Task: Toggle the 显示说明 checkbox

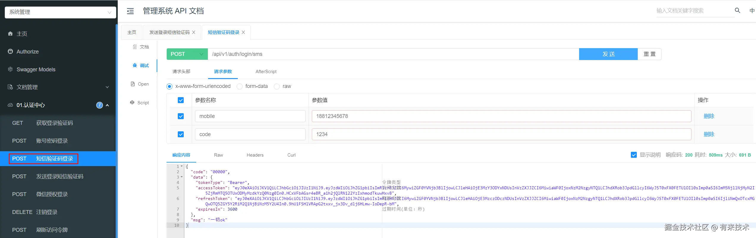Action: [634, 155]
